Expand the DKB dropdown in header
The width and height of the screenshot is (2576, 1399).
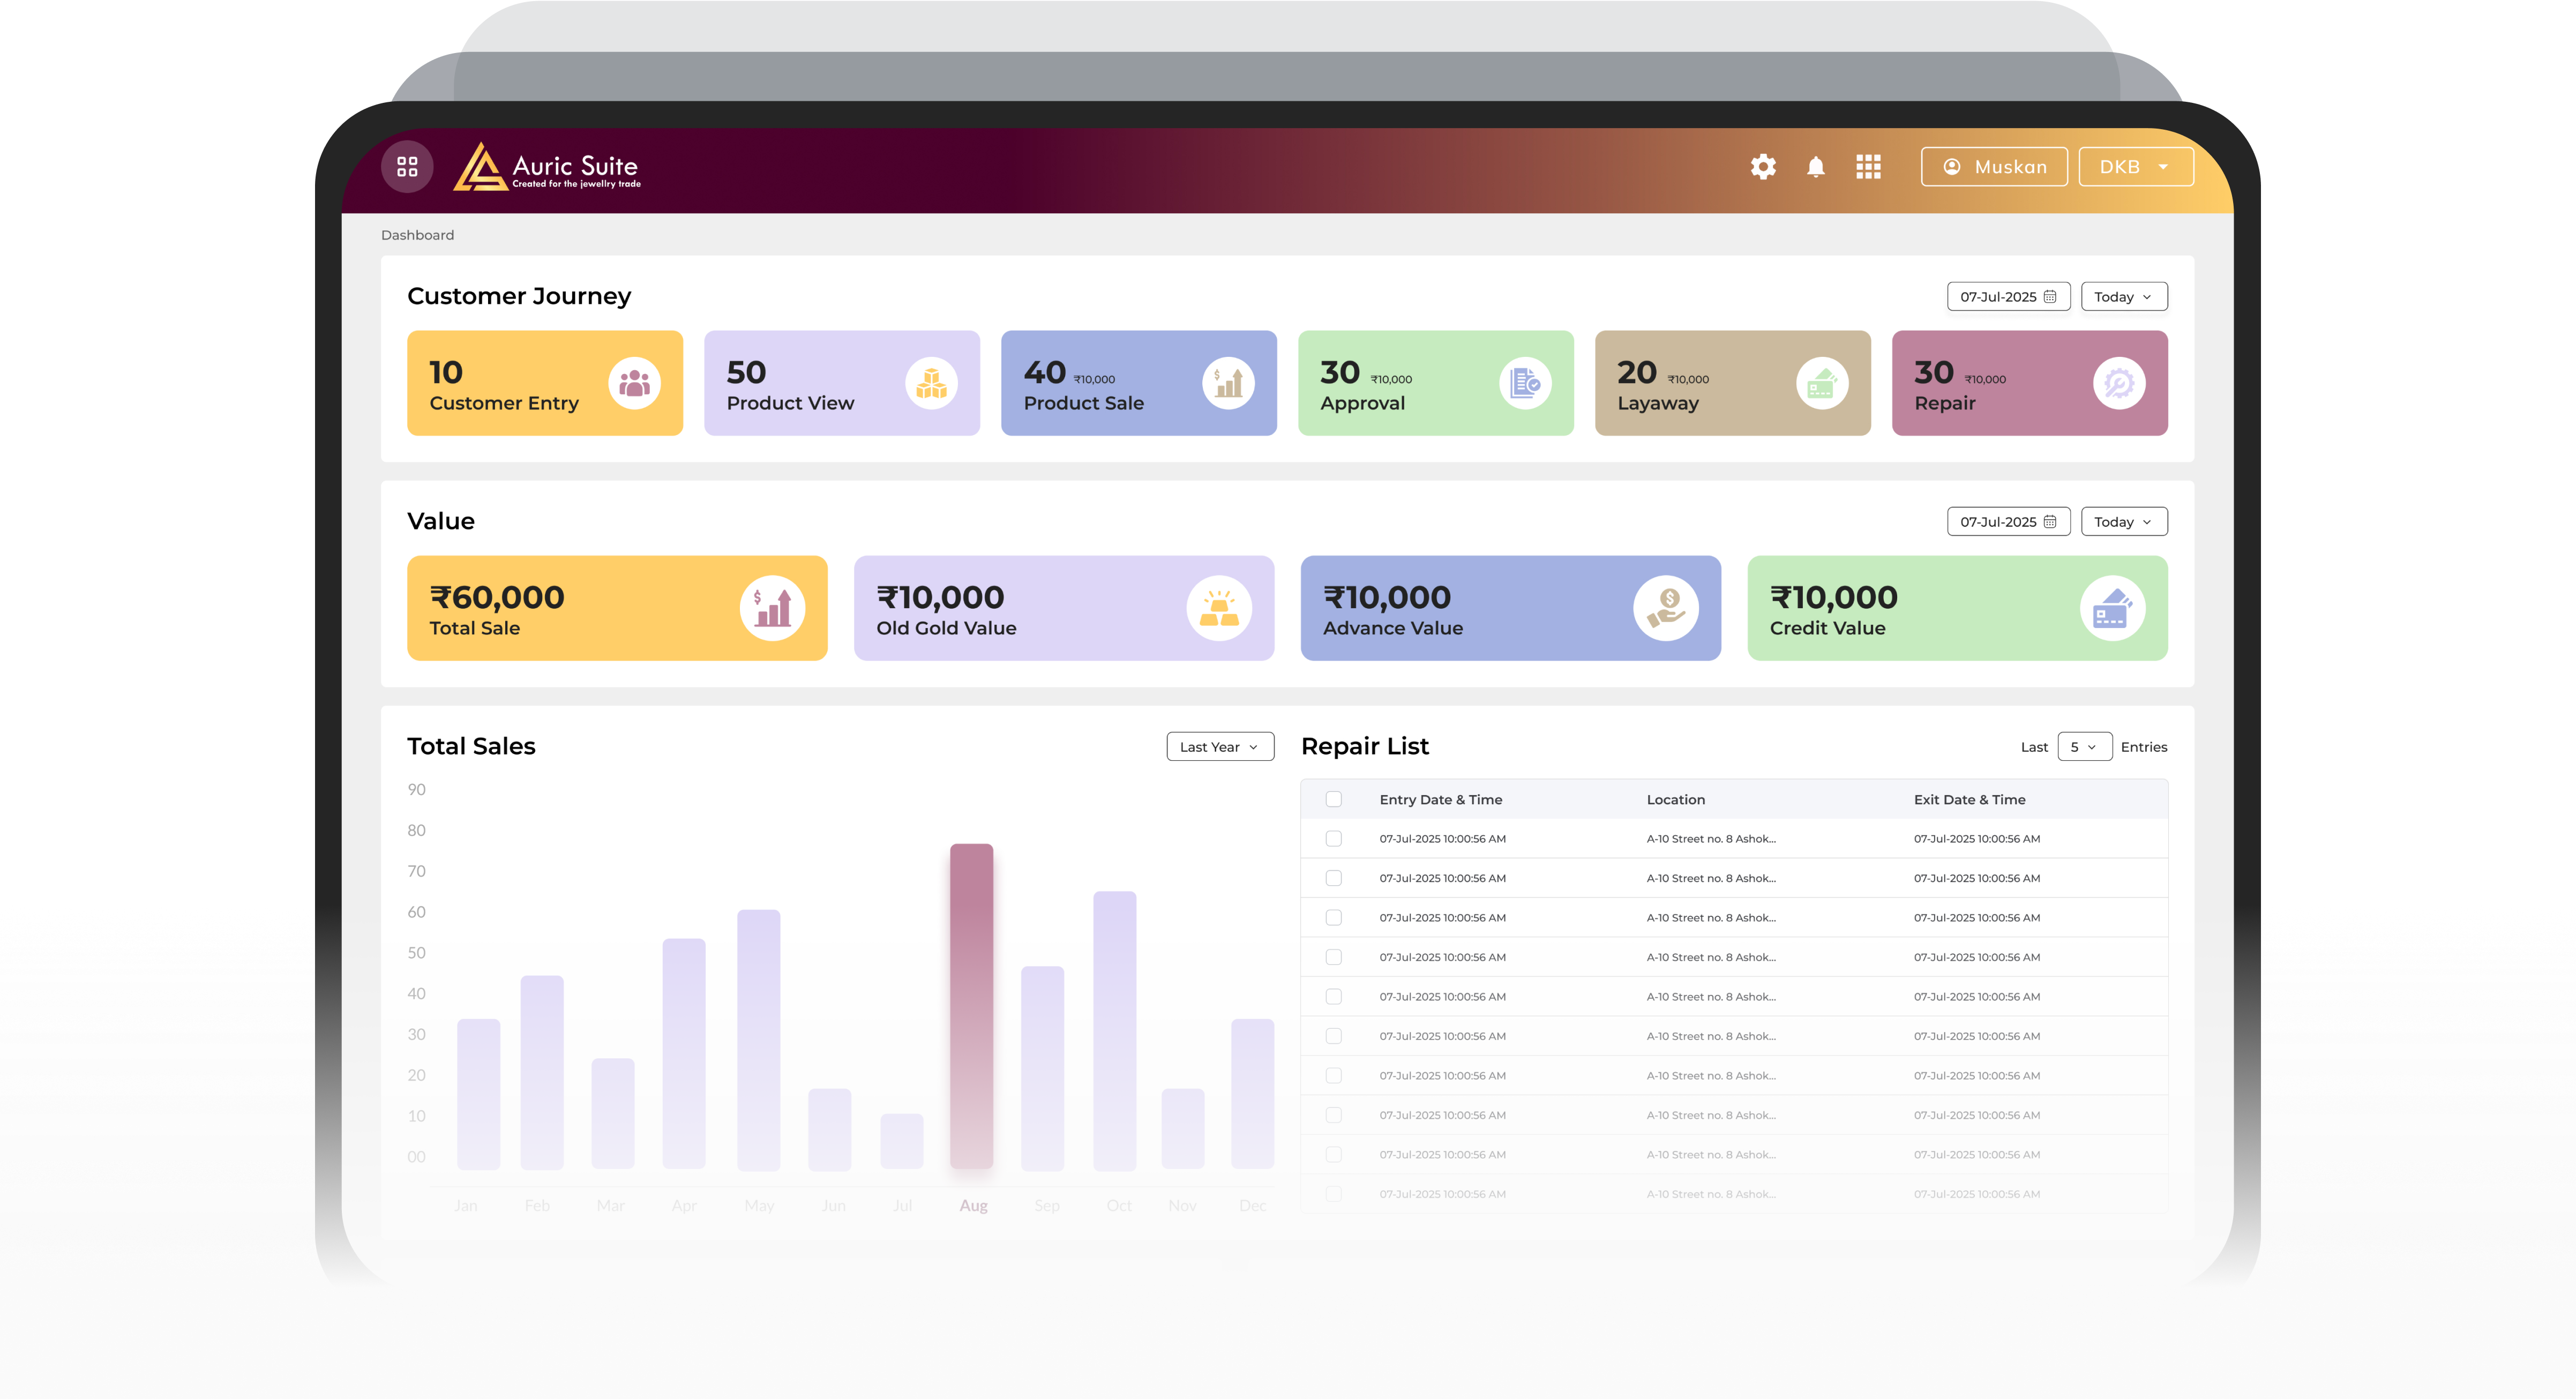point(2136,167)
